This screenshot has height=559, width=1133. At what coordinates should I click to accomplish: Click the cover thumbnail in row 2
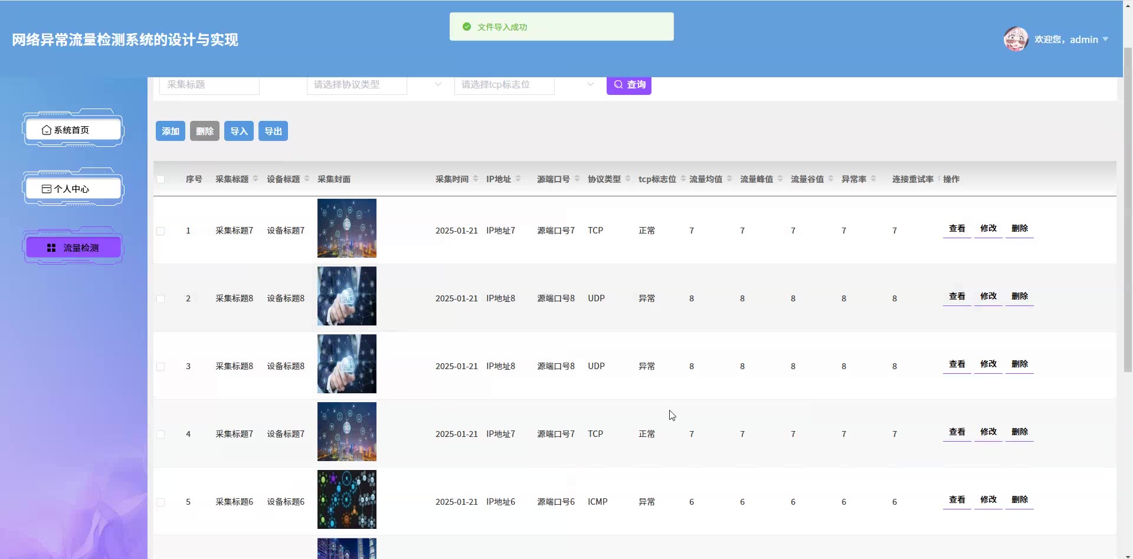pos(347,296)
